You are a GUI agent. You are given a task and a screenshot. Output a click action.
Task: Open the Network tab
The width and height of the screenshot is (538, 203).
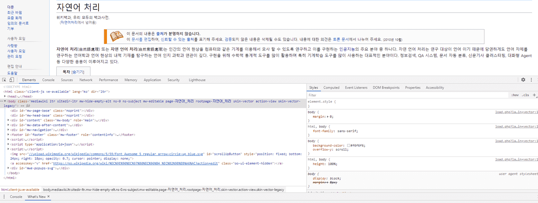tap(86, 80)
